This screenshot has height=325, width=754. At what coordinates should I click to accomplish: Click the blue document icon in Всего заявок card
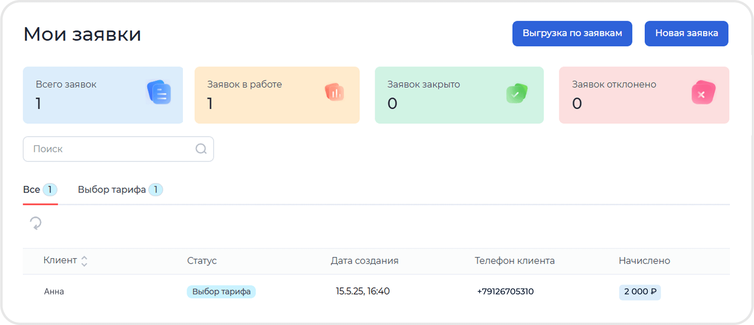(x=159, y=92)
